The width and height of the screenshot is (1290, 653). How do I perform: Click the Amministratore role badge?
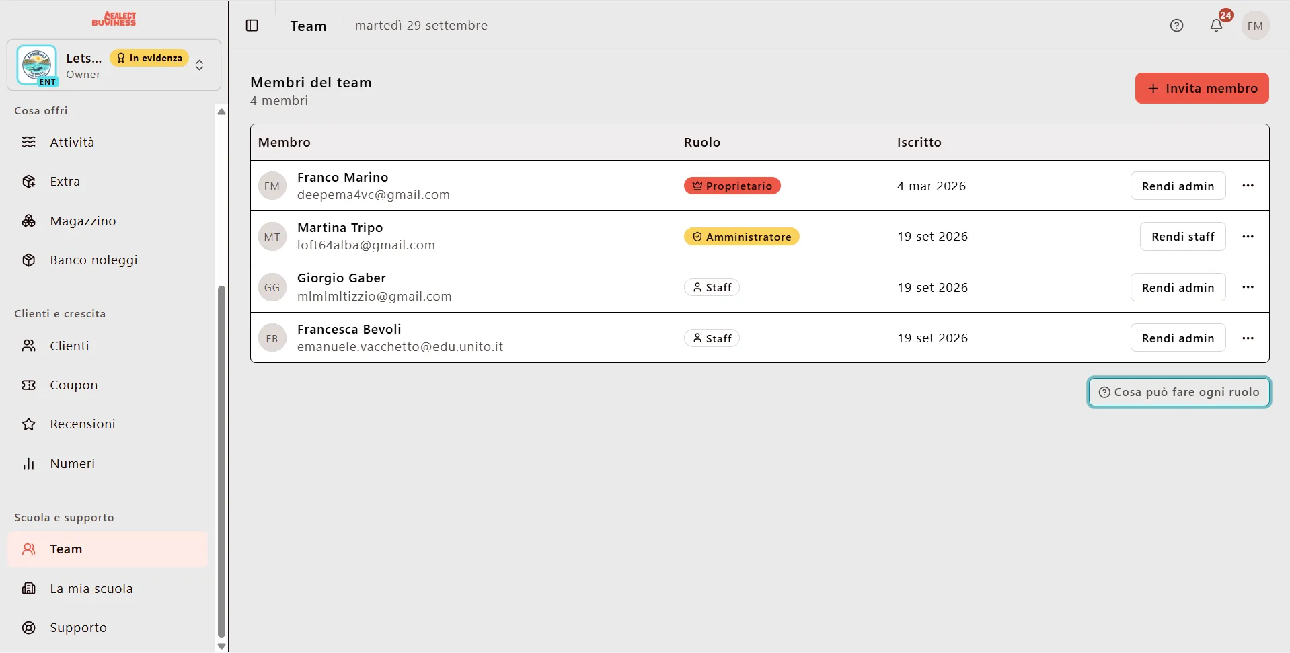point(741,237)
